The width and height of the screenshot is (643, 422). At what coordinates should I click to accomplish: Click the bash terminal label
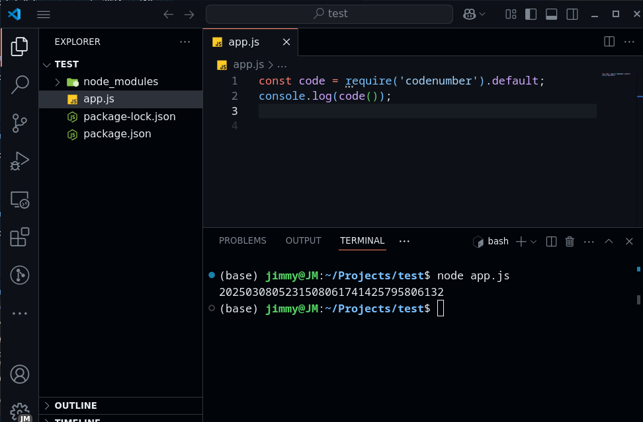498,242
